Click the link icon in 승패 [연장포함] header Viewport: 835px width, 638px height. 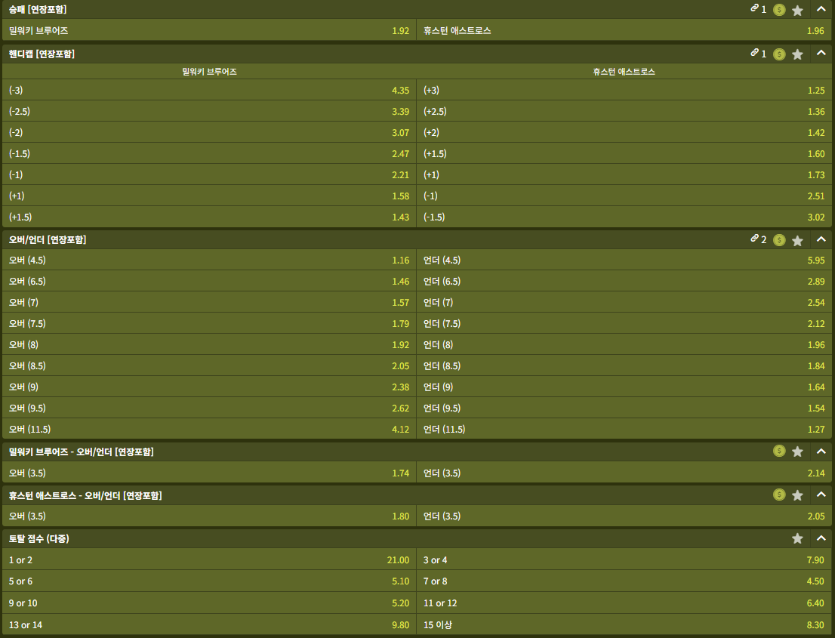(754, 8)
